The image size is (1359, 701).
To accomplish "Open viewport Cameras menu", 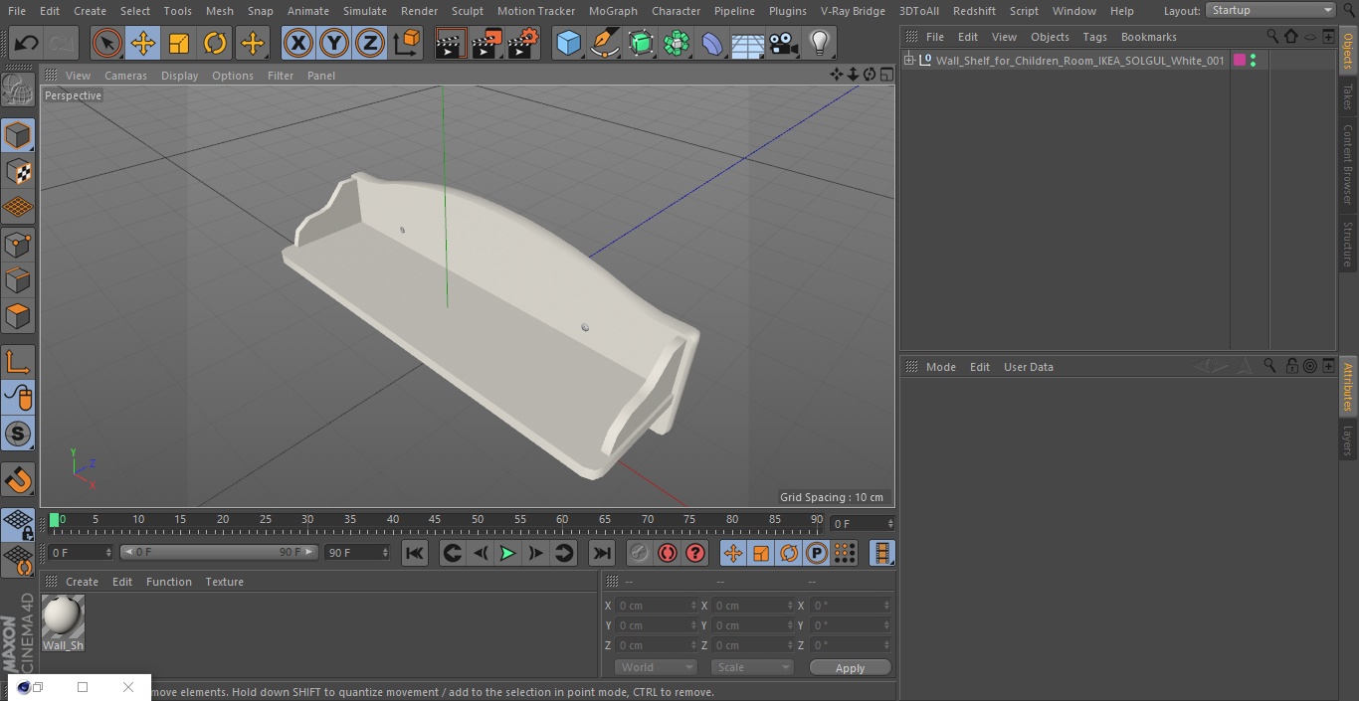I will (x=125, y=76).
